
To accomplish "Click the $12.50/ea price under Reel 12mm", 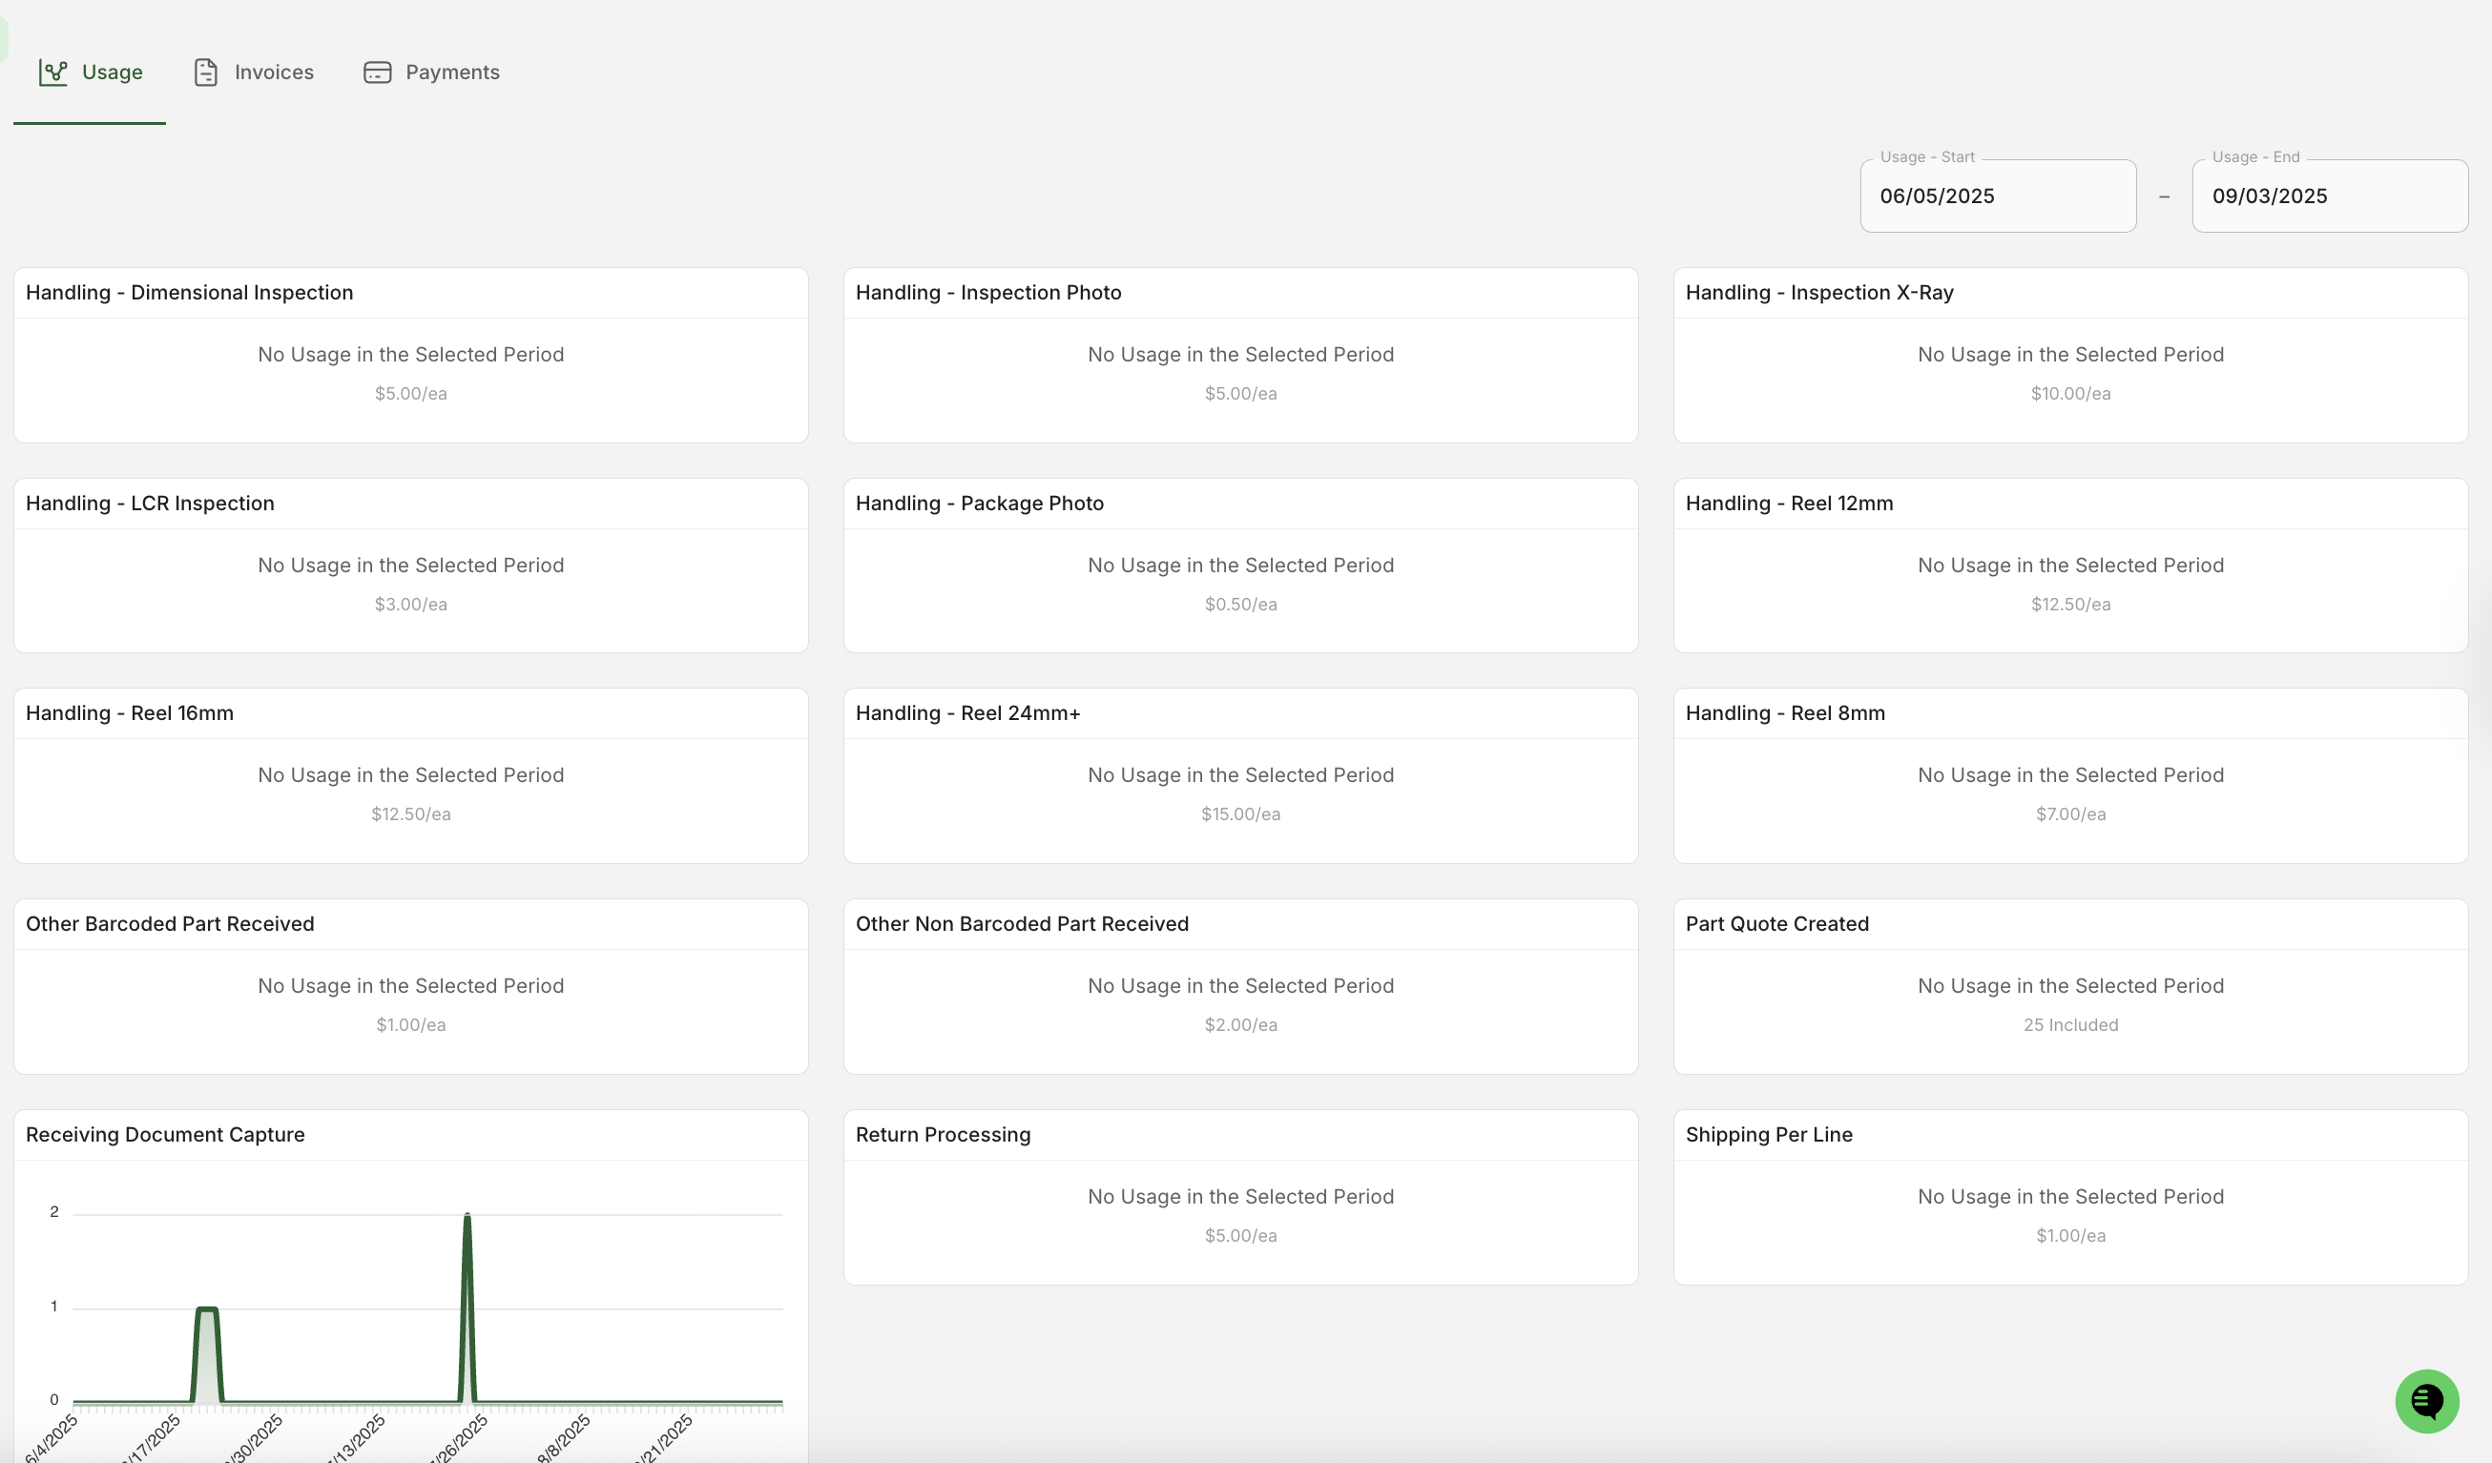I will [2069, 604].
